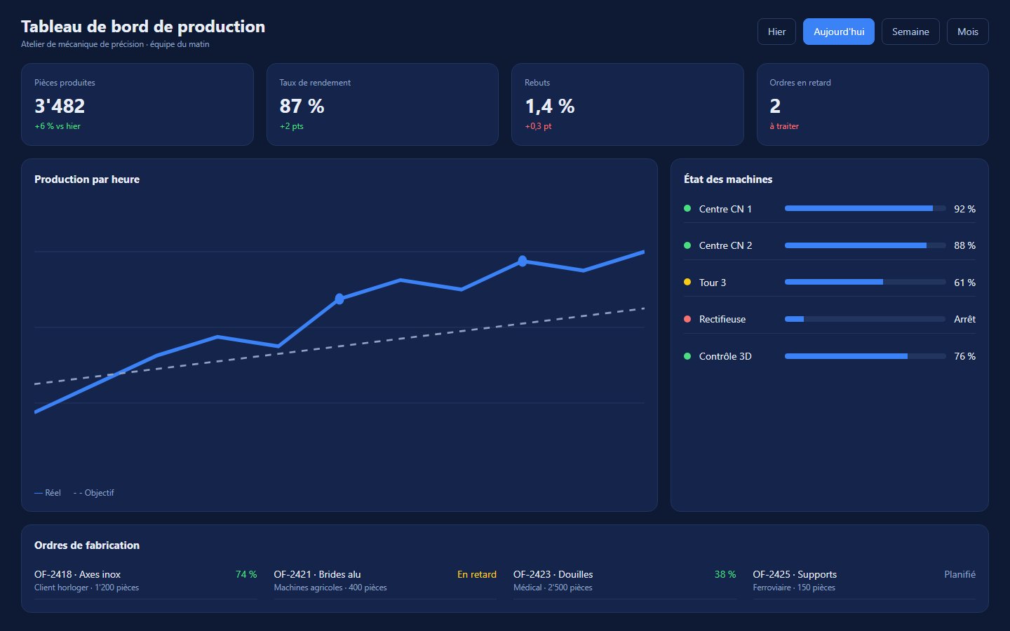Click the '+6 % vs hier' trend text
1010x631 pixels.
[58, 126]
